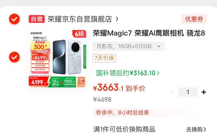Tap the red 自营 badge
217x138 pixels.
coord(37,19)
